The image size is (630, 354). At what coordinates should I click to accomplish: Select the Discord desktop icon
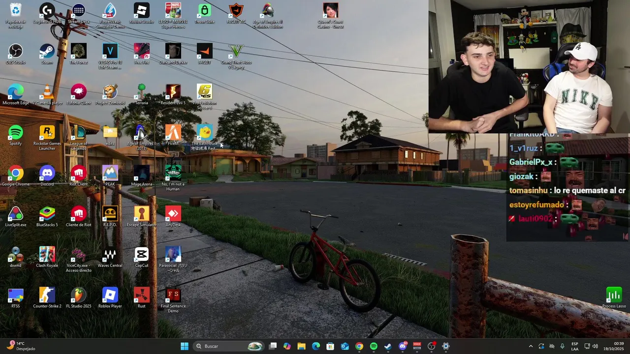coord(47,176)
